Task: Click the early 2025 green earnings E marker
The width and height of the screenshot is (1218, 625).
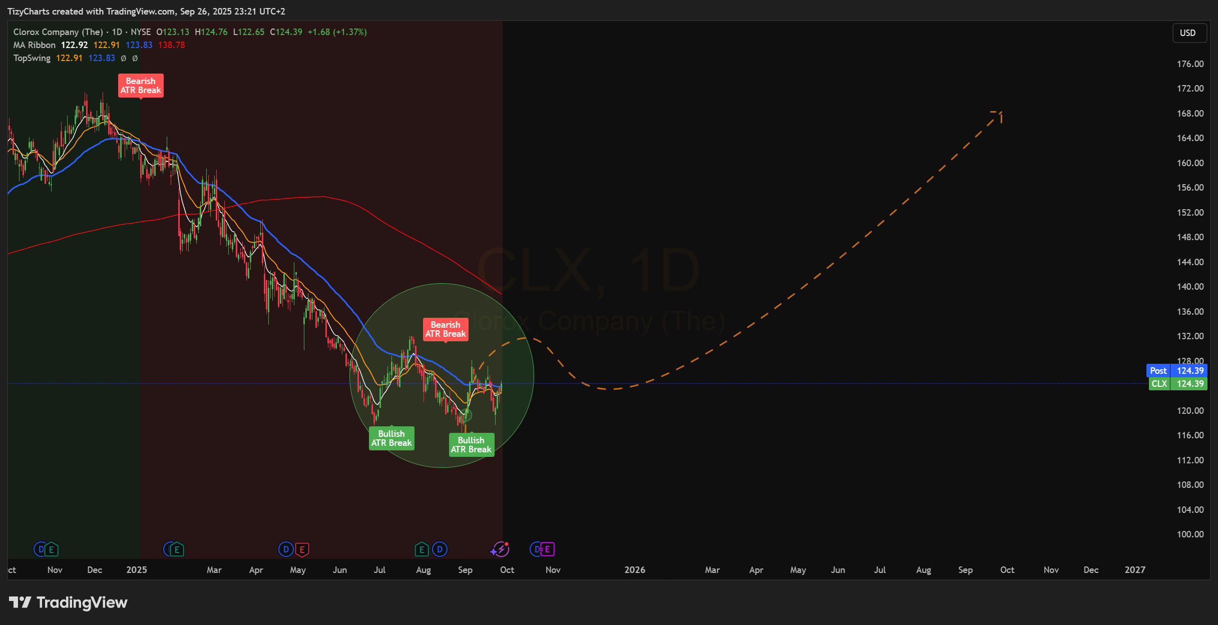Action: pos(176,549)
